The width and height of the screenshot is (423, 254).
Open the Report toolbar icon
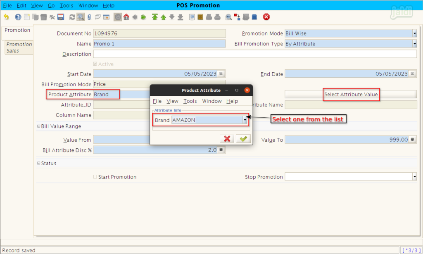click(x=192, y=17)
